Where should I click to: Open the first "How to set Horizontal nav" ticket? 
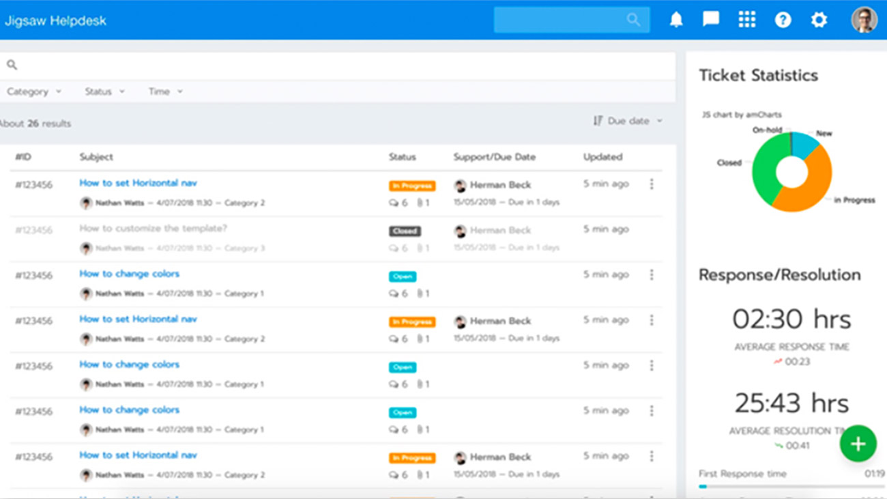tap(138, 183)
